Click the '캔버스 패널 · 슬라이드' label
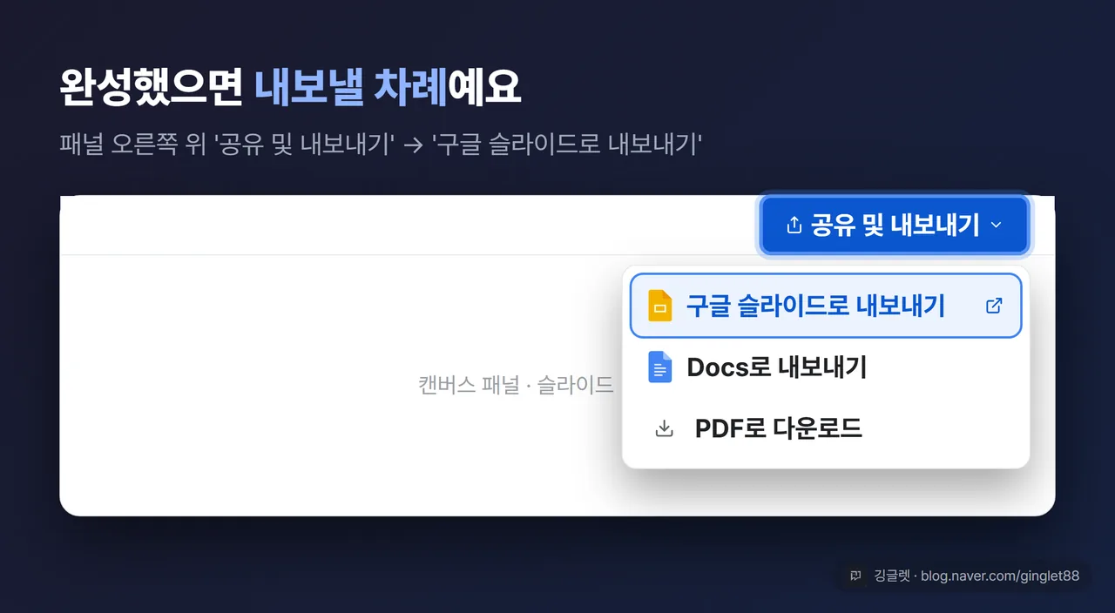The height and width of the screenshot is (613, 1115). [x=516, y=385]
